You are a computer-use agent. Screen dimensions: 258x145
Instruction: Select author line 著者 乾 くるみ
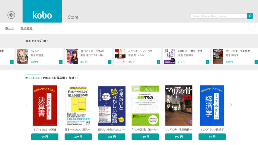pos(136,55)
